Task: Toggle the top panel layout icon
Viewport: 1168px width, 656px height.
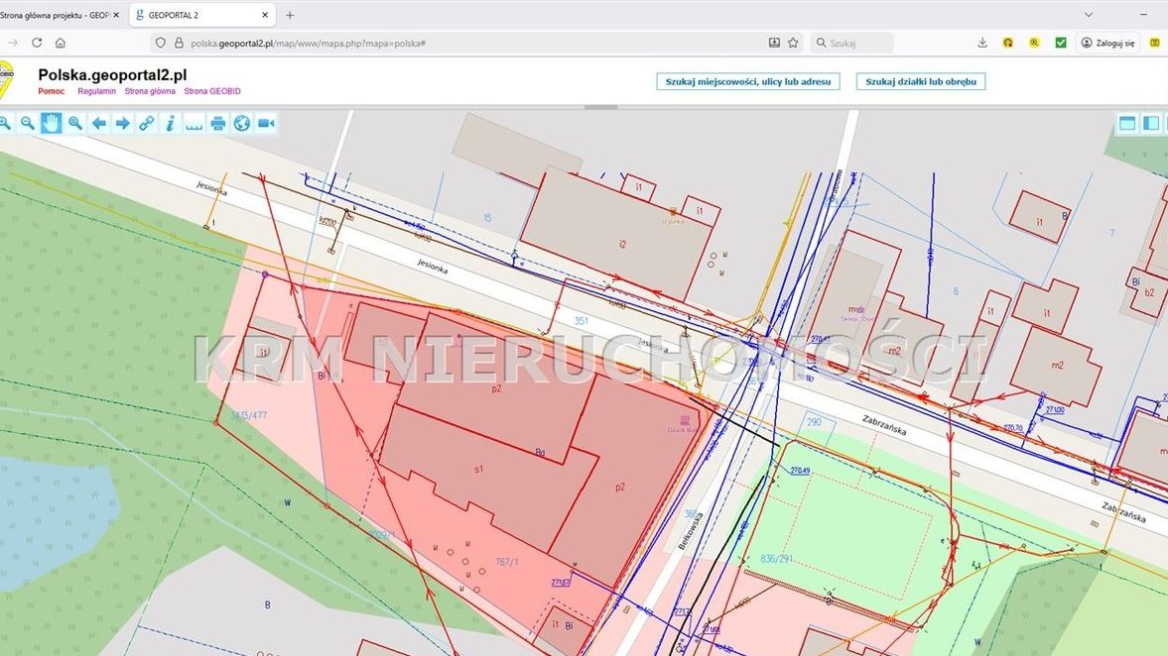Action: (x=1127, y=123)
